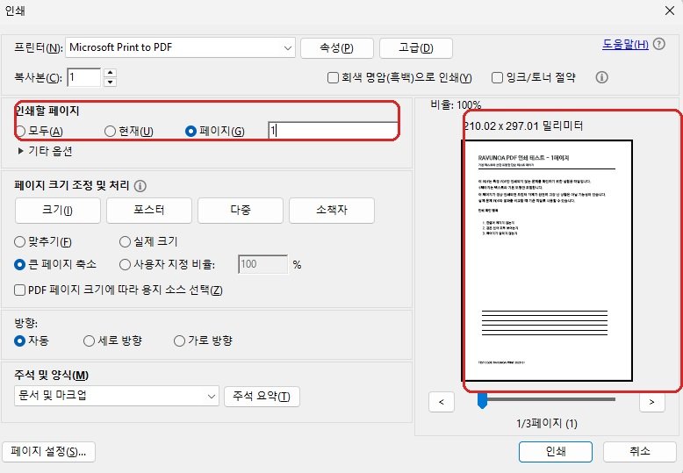Set orientation to 자동

coord(19,340)
